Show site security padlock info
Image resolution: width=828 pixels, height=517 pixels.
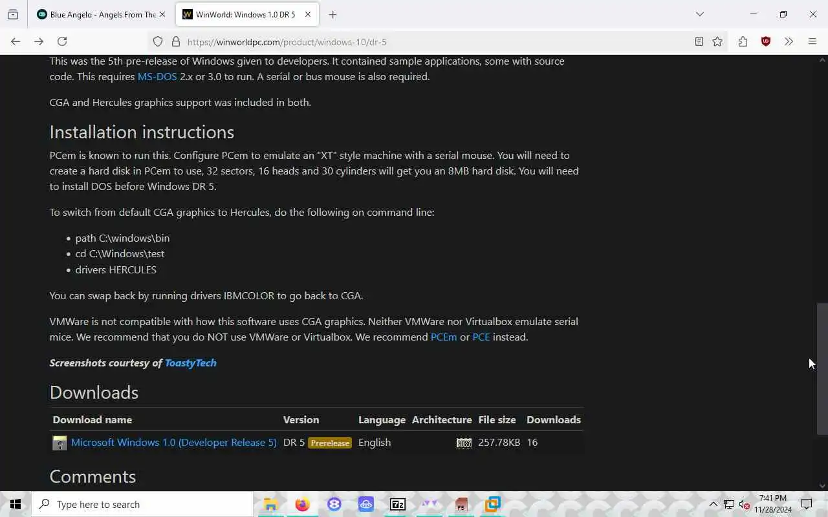(x=175, y=41)
